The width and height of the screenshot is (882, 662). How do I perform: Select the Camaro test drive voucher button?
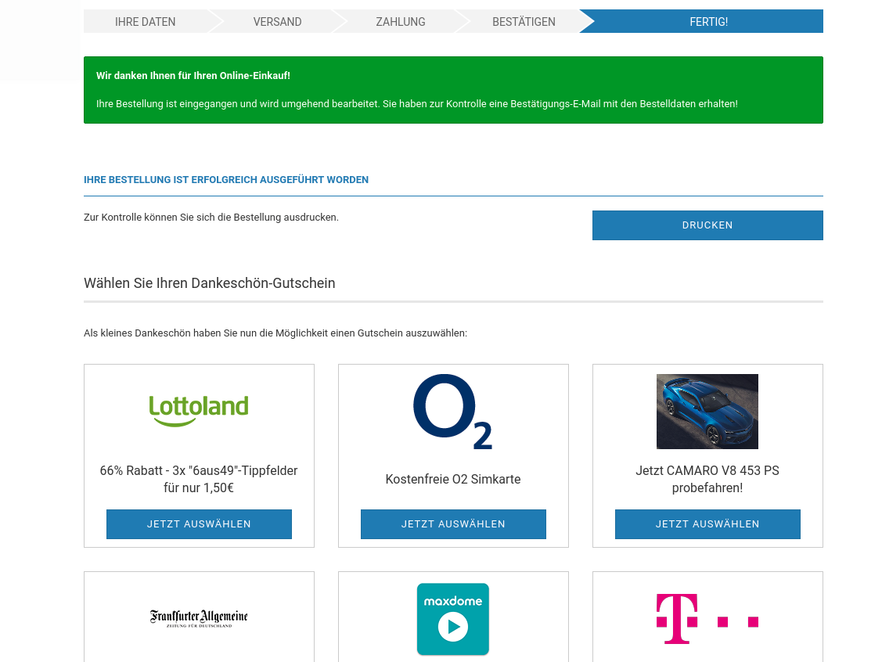pos(707,524)
